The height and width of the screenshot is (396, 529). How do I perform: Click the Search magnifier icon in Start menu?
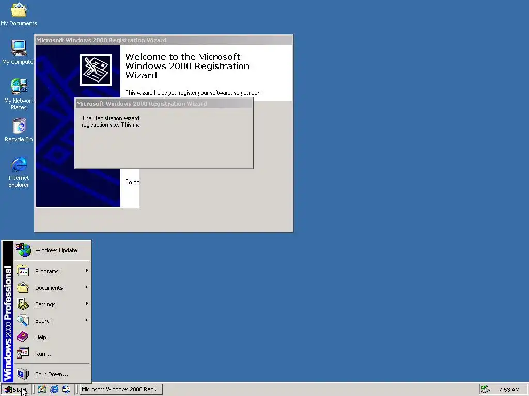pos(23,320)
